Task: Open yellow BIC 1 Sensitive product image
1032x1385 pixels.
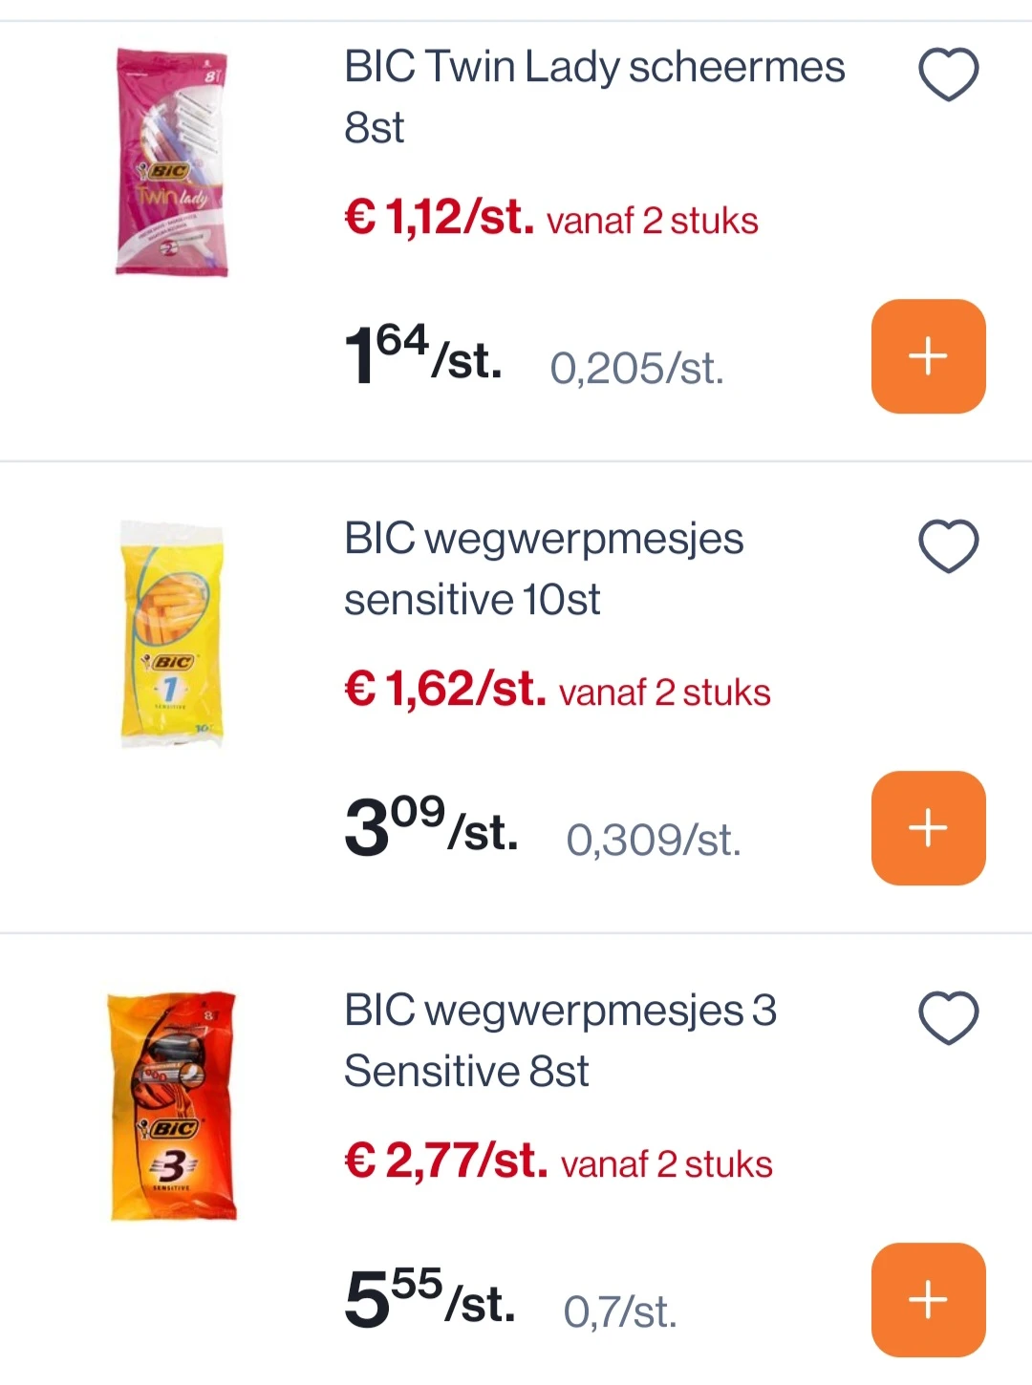Action: point(171,633)
